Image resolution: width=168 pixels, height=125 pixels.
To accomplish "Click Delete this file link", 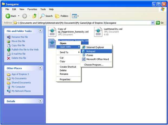I will [x=19, y=58].
